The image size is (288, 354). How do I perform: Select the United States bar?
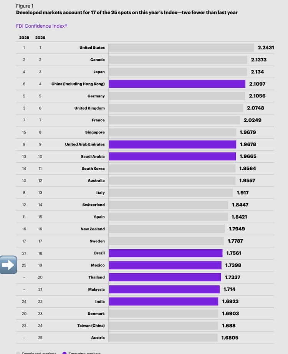click(181, 48)
